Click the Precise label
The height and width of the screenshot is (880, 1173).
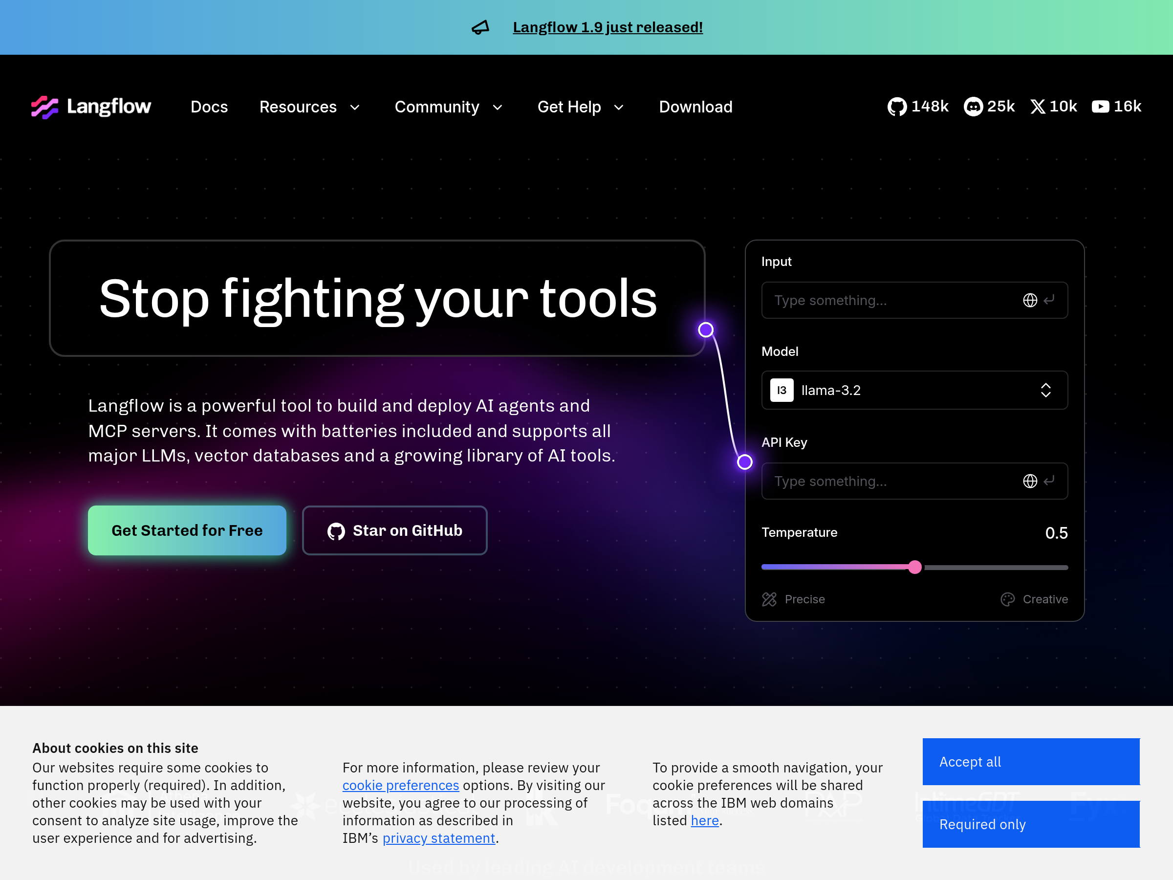804,599
